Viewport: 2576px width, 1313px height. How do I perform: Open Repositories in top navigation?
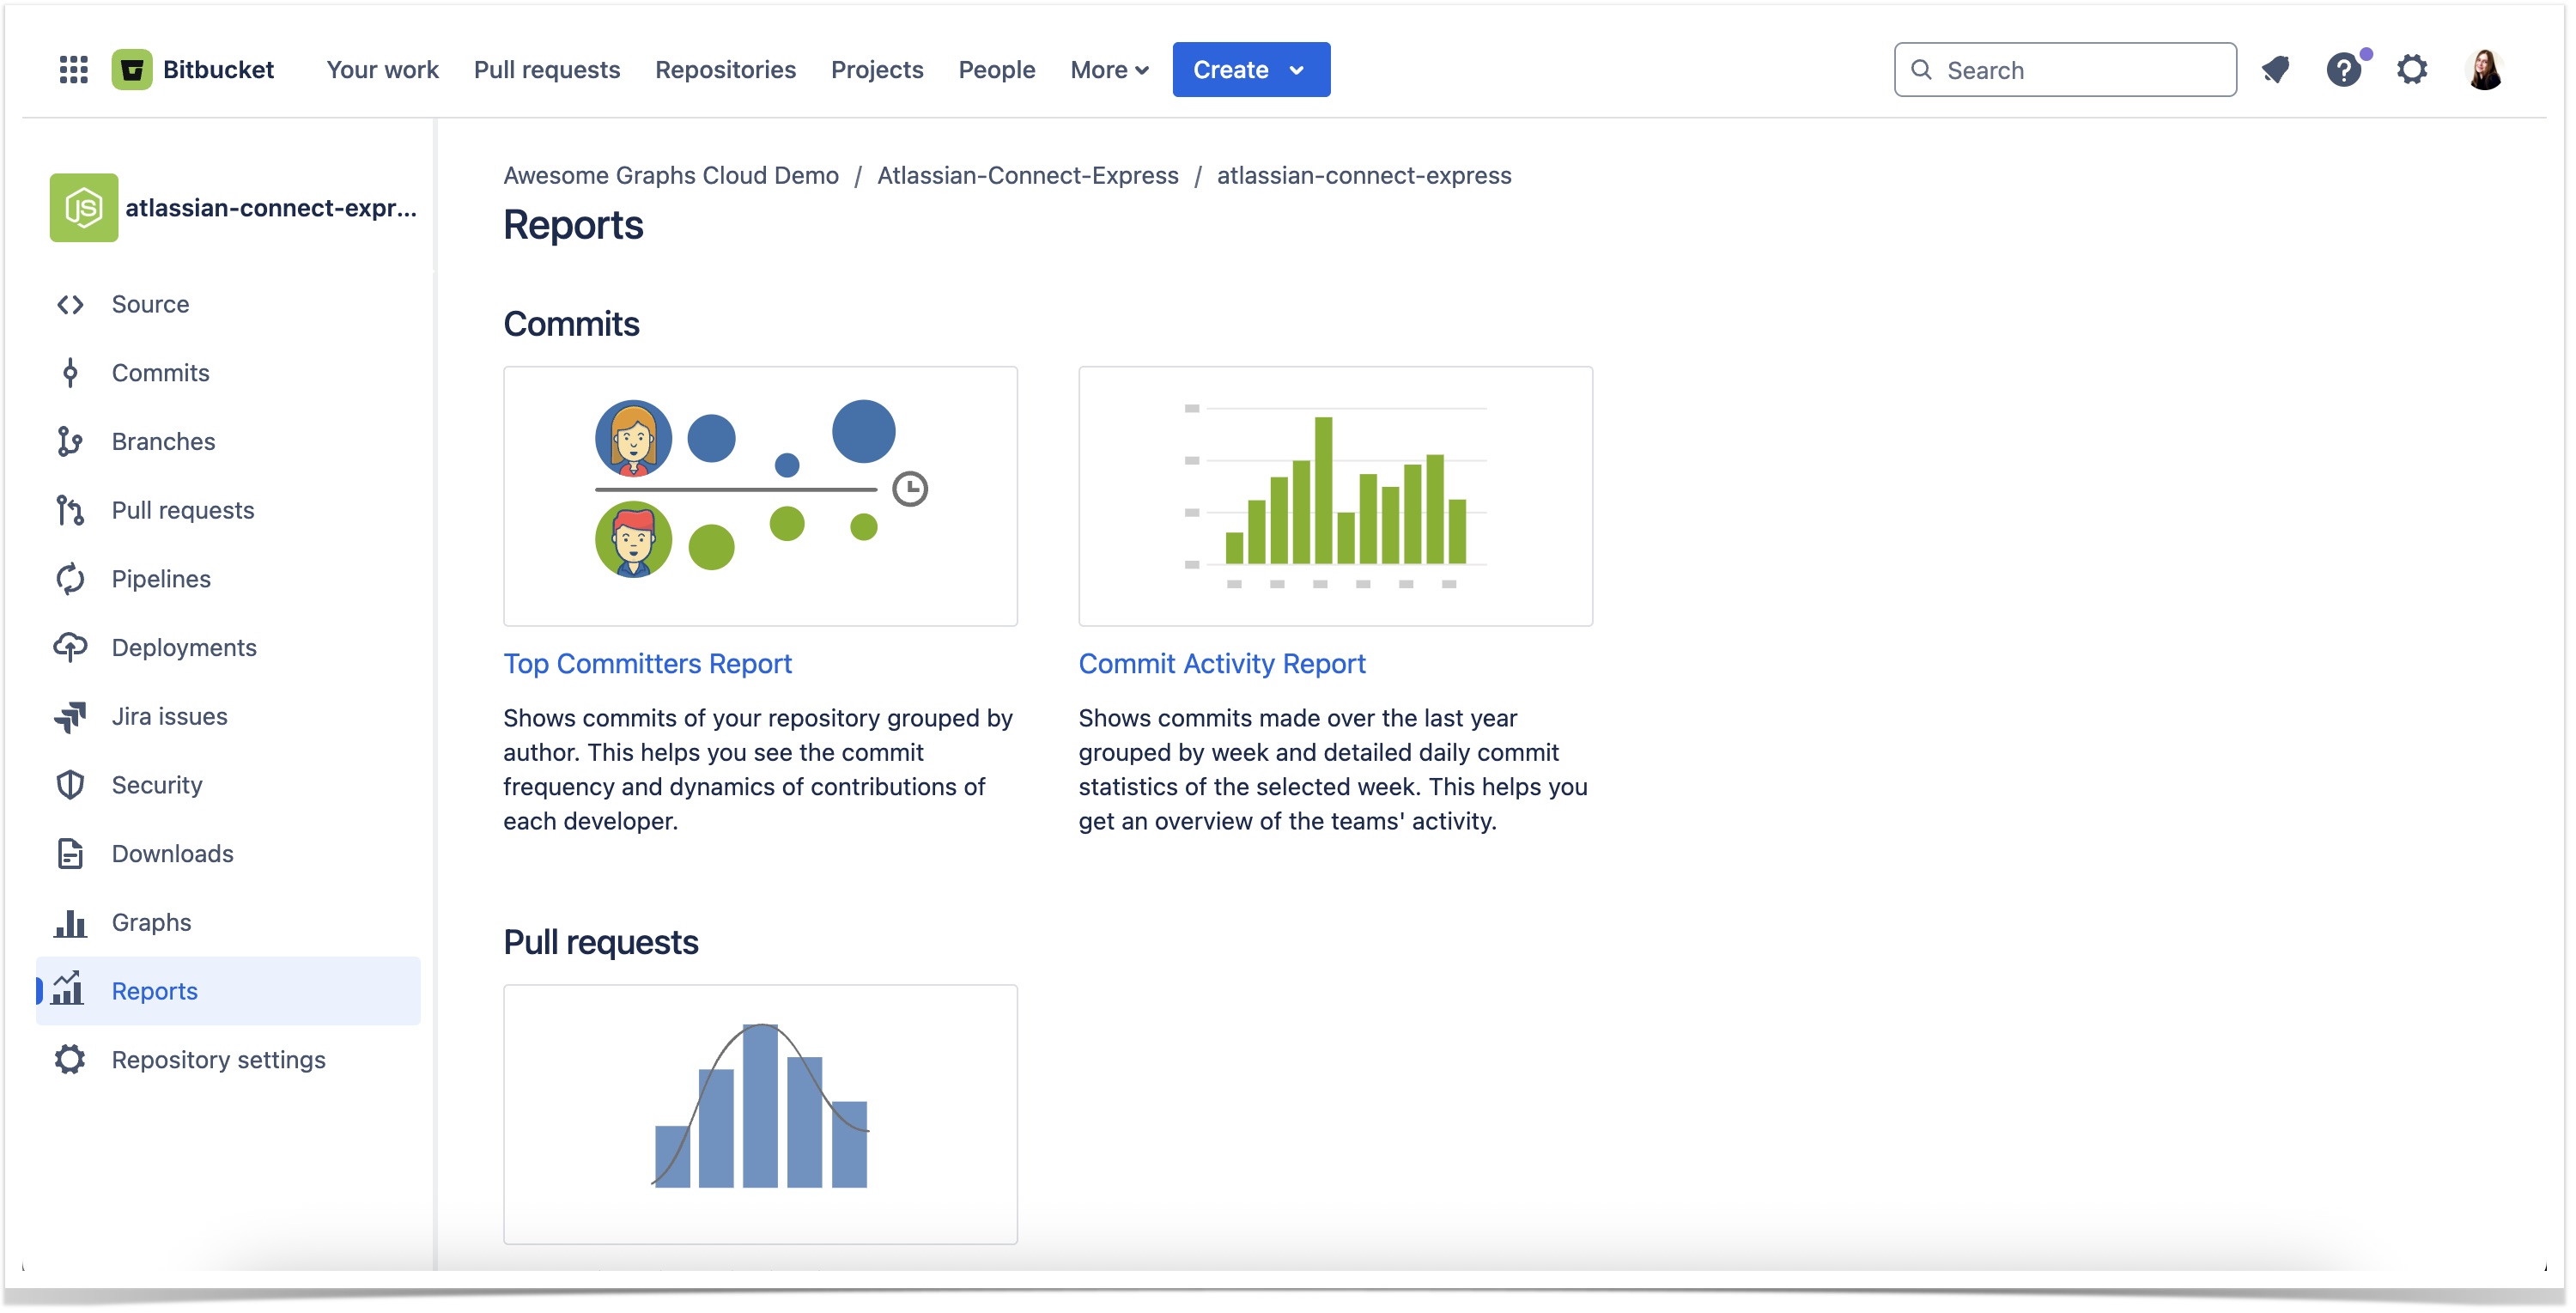coord(725,70)
